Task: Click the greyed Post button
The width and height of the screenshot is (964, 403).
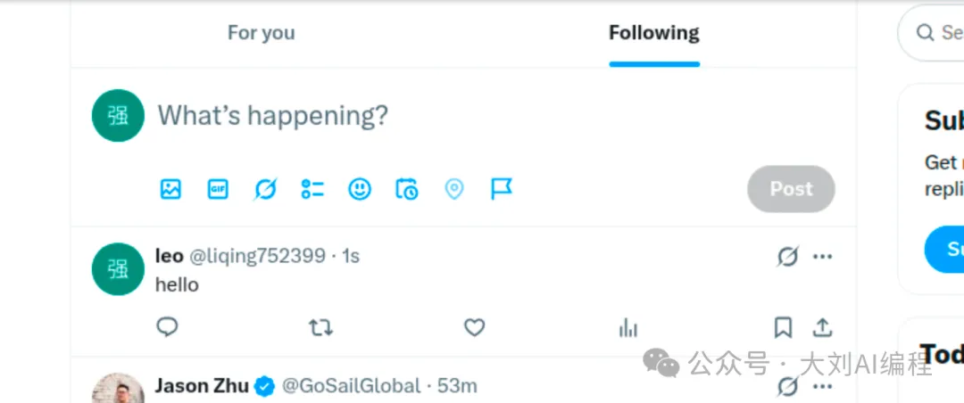Action: coord(791,189)
